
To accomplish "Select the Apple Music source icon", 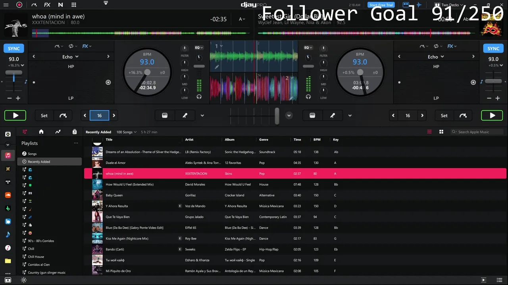I will (8, 155).
